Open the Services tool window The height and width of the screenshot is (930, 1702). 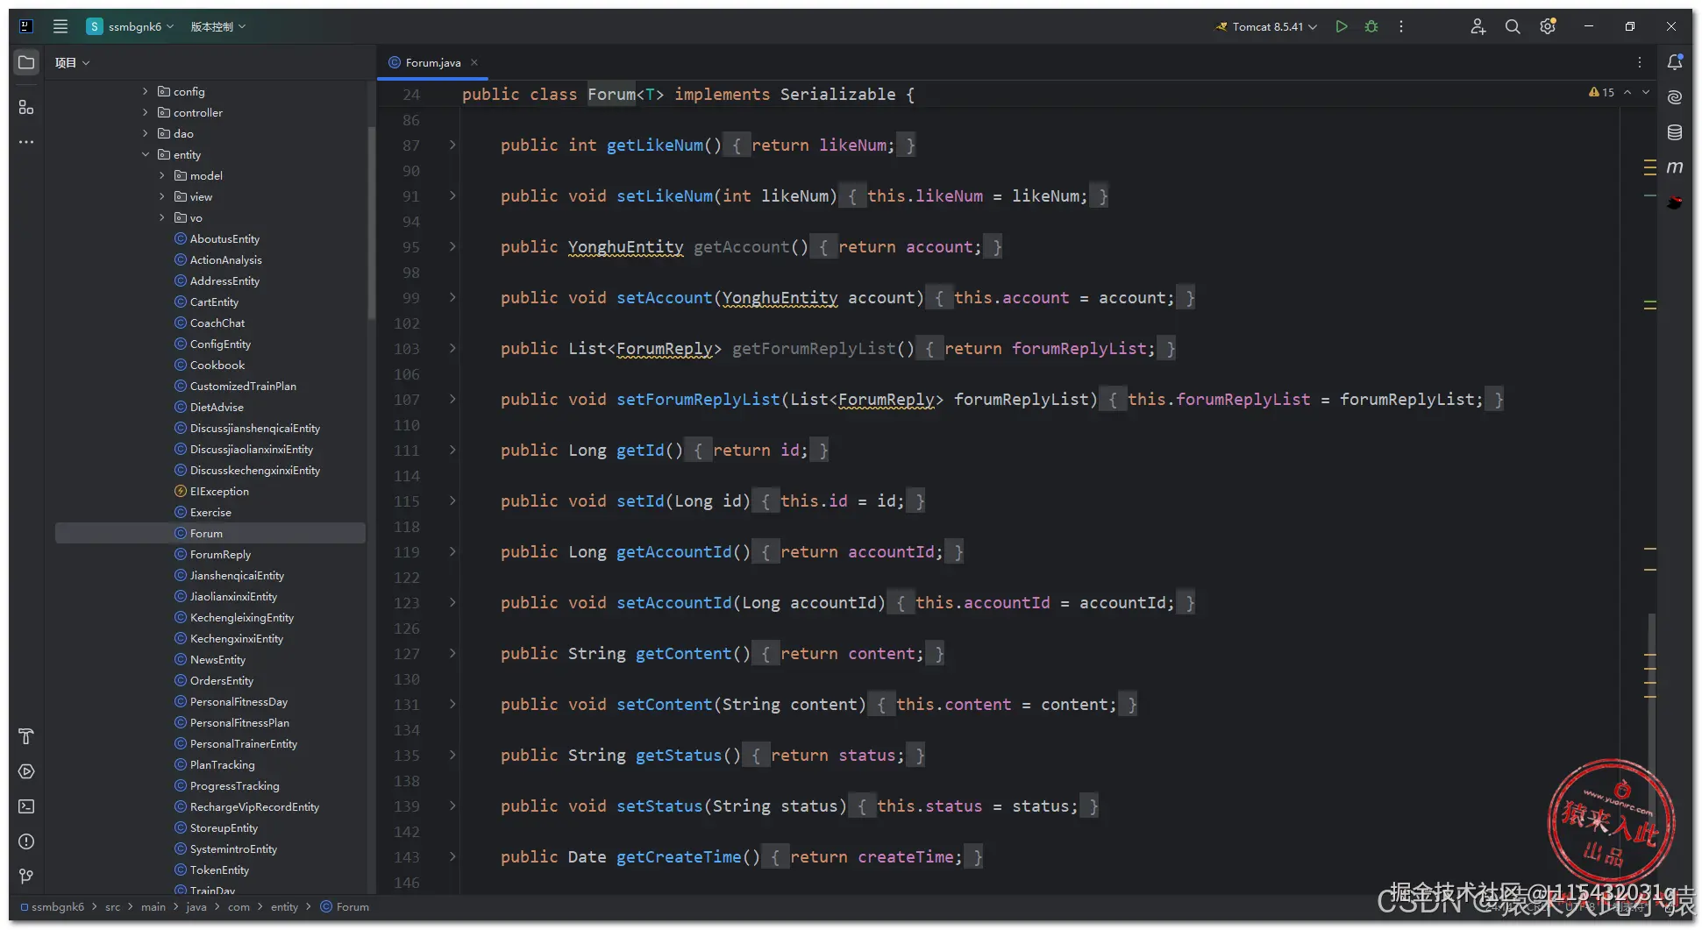pyautogui.click(x=26, y=771)
